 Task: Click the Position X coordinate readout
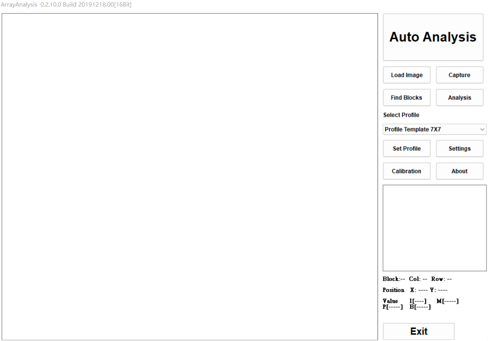[419, 290]
